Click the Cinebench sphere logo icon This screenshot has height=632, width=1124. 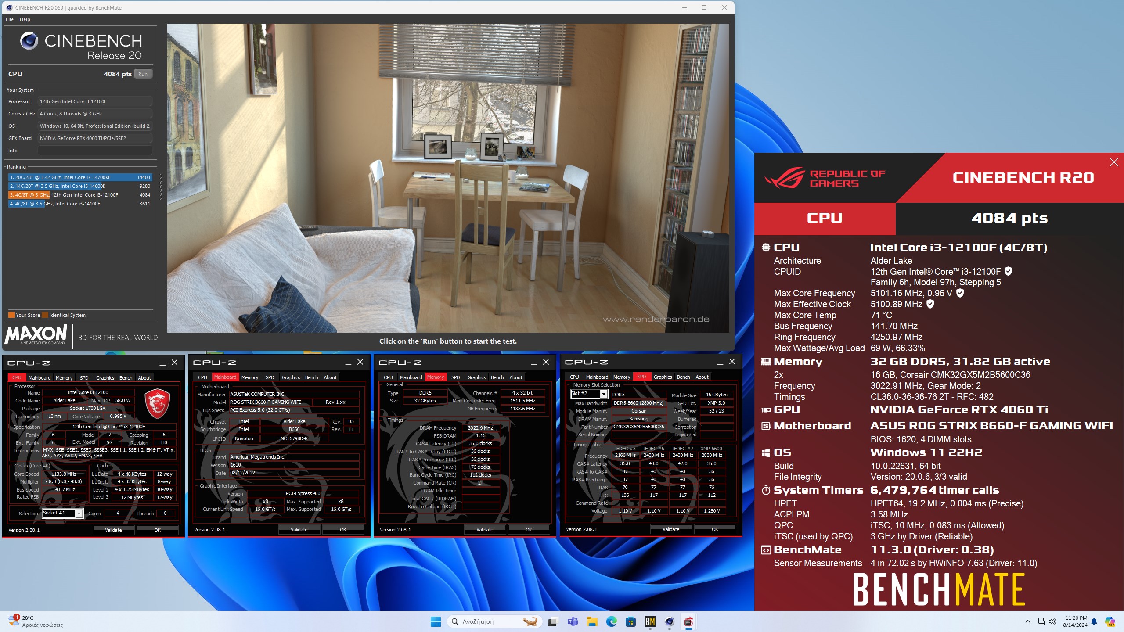(29, 41)
